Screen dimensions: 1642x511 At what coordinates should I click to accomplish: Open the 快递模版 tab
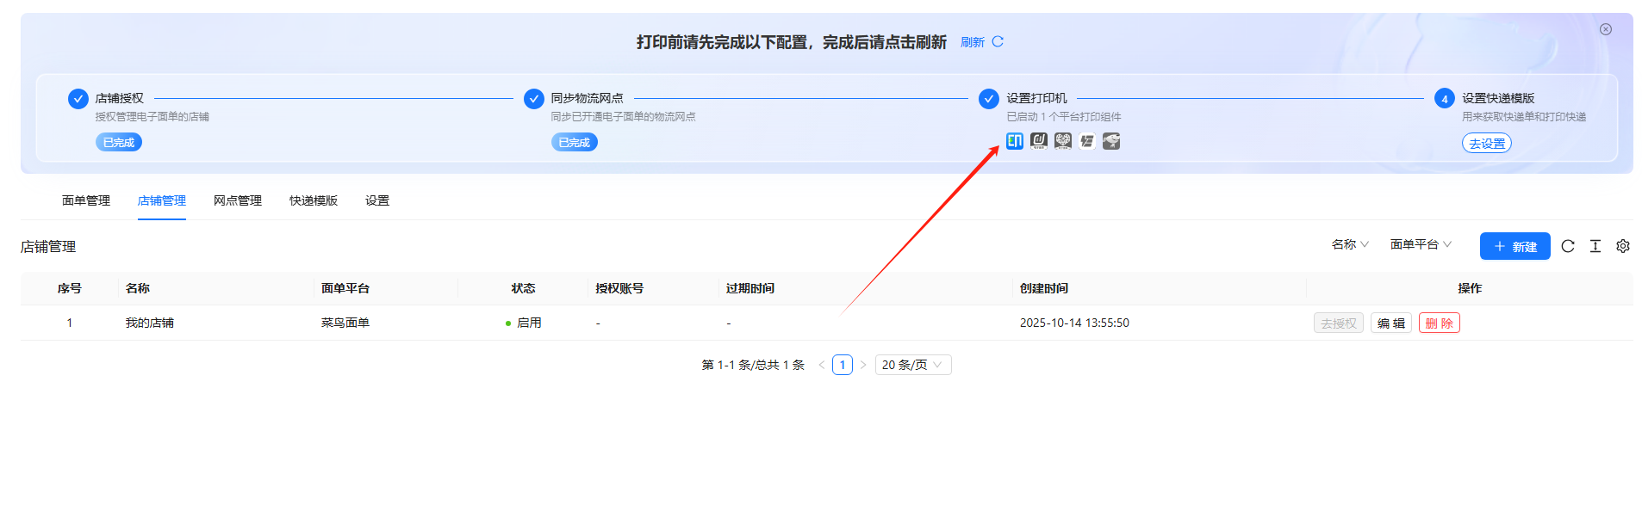click(x=314, y=200)
